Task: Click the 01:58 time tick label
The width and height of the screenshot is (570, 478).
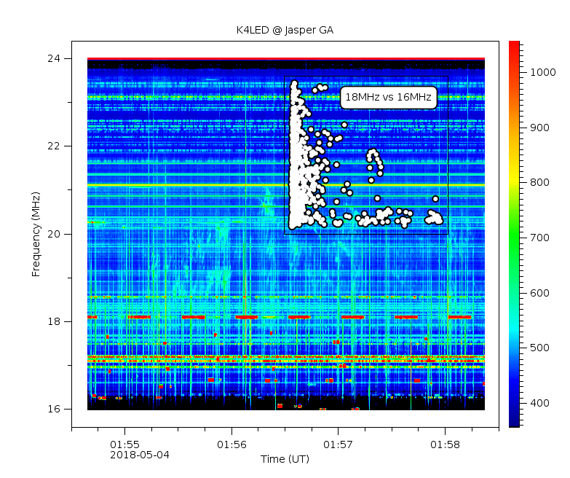Action: click(444, 444)
